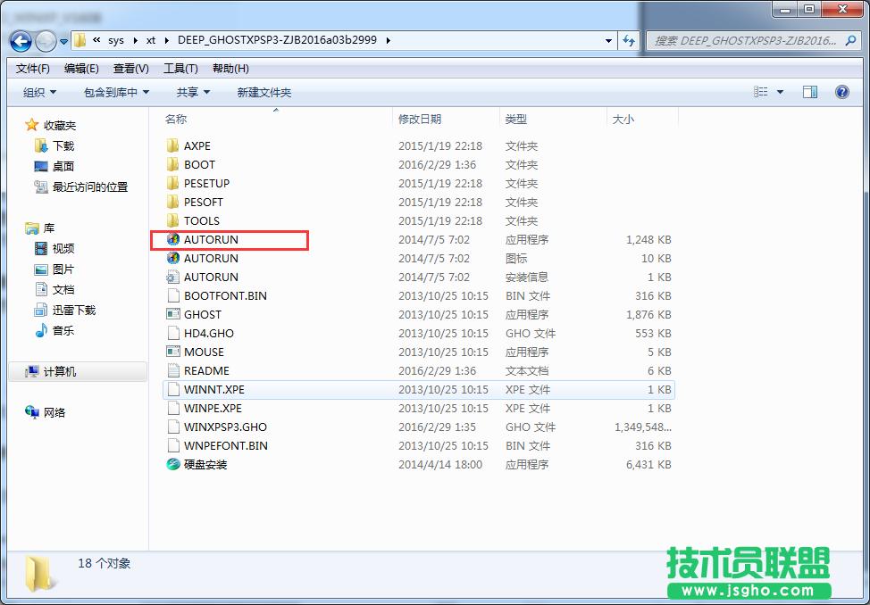The height and width of the screenshot is (605, 870).
Task: Open the 硬盘安装 installer program
Action: point(205,464)
